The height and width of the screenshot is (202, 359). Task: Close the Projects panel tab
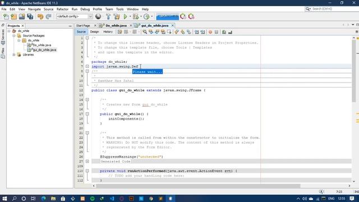tap(22, 26)
